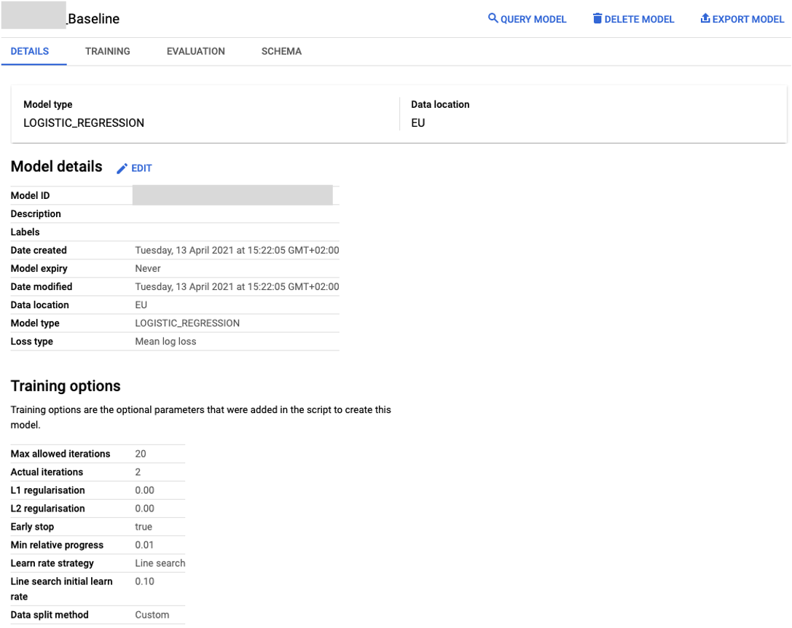This screenshot has height=628, width=792.
Task: Click the Custom data split method value
Action: point(152,614)
